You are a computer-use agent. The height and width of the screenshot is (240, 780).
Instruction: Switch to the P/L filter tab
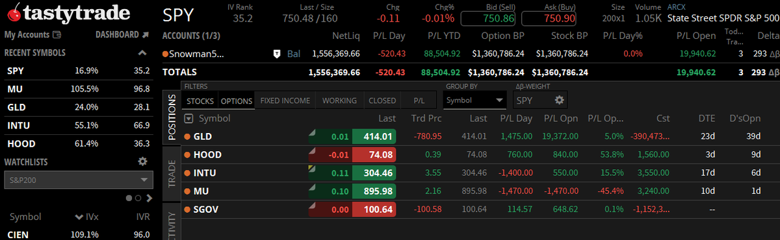[x=419, y=101]
